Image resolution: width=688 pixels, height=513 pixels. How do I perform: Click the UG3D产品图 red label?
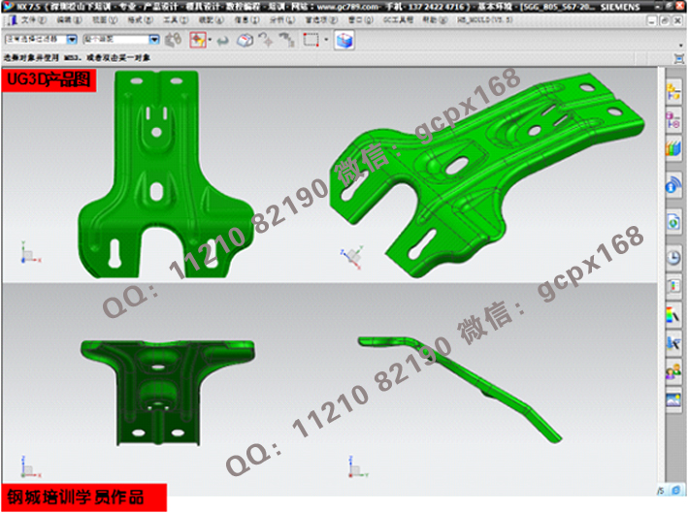tap(49, 81)
